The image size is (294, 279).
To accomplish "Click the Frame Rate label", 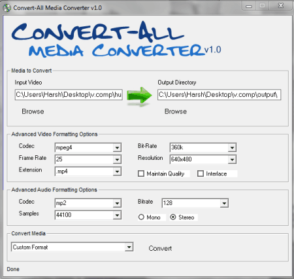I will [33, 158].
